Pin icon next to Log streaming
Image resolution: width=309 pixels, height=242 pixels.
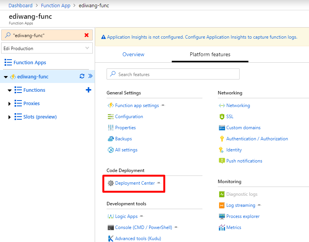tap(259, 205)
